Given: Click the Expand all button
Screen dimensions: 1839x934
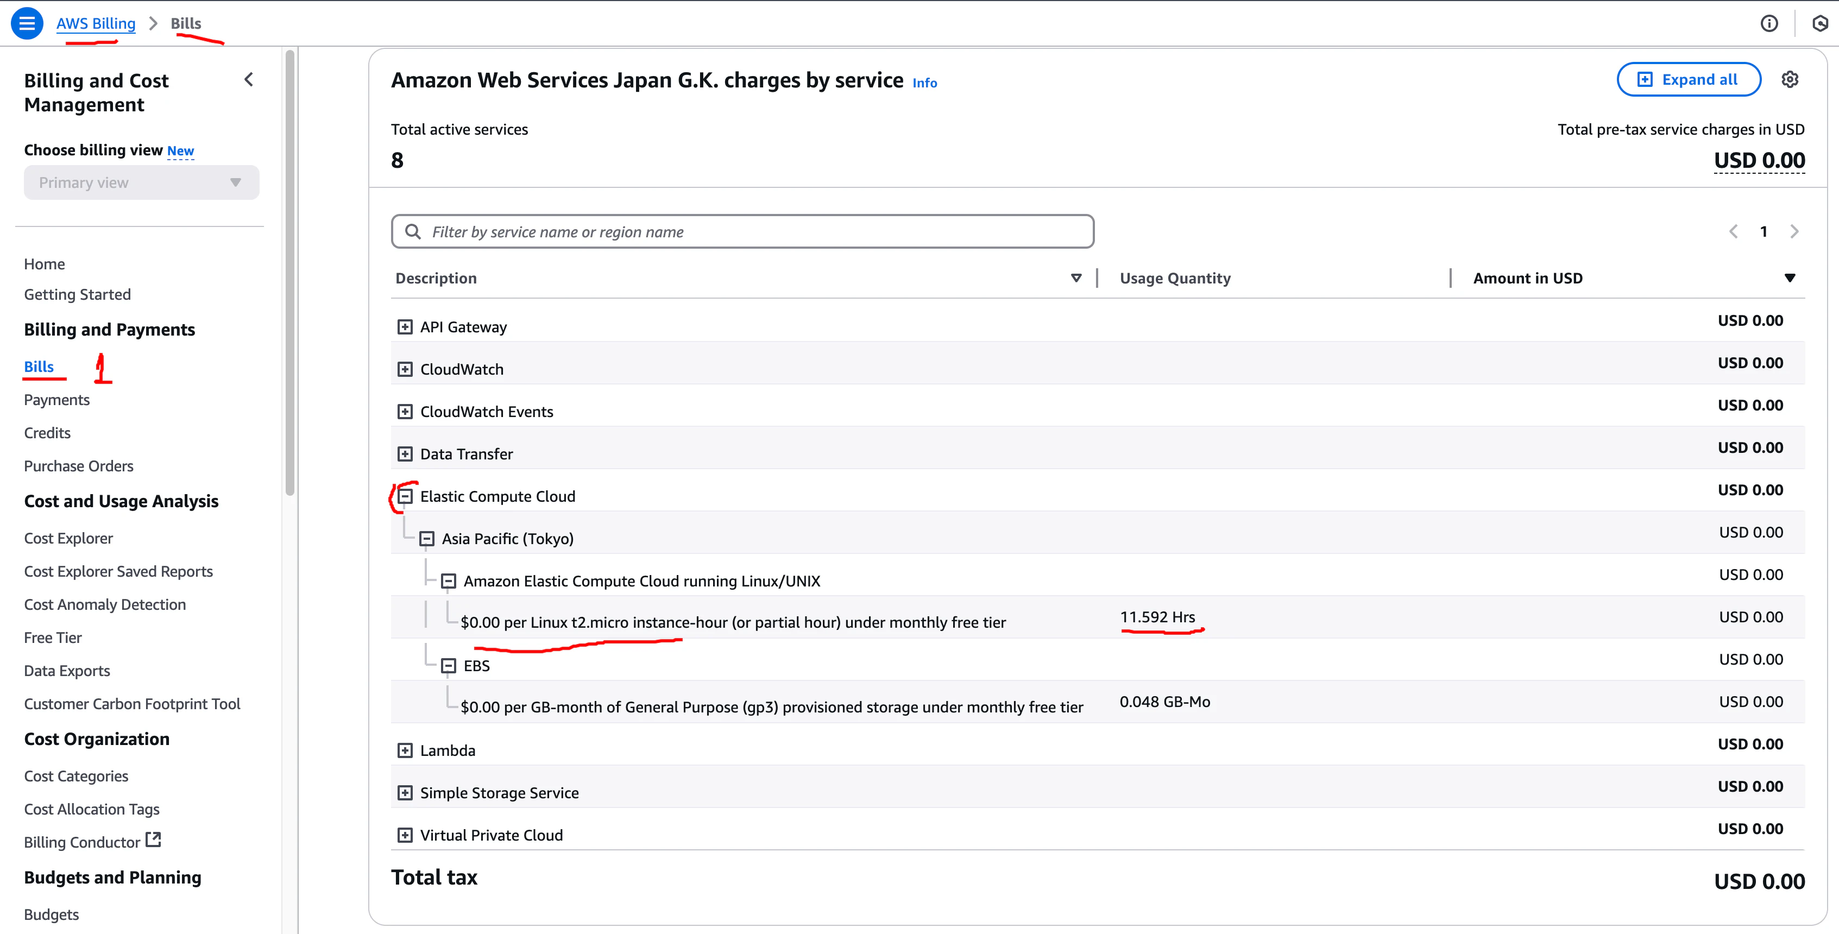Looking at the screenshot, I should (x=1689, y=79).
